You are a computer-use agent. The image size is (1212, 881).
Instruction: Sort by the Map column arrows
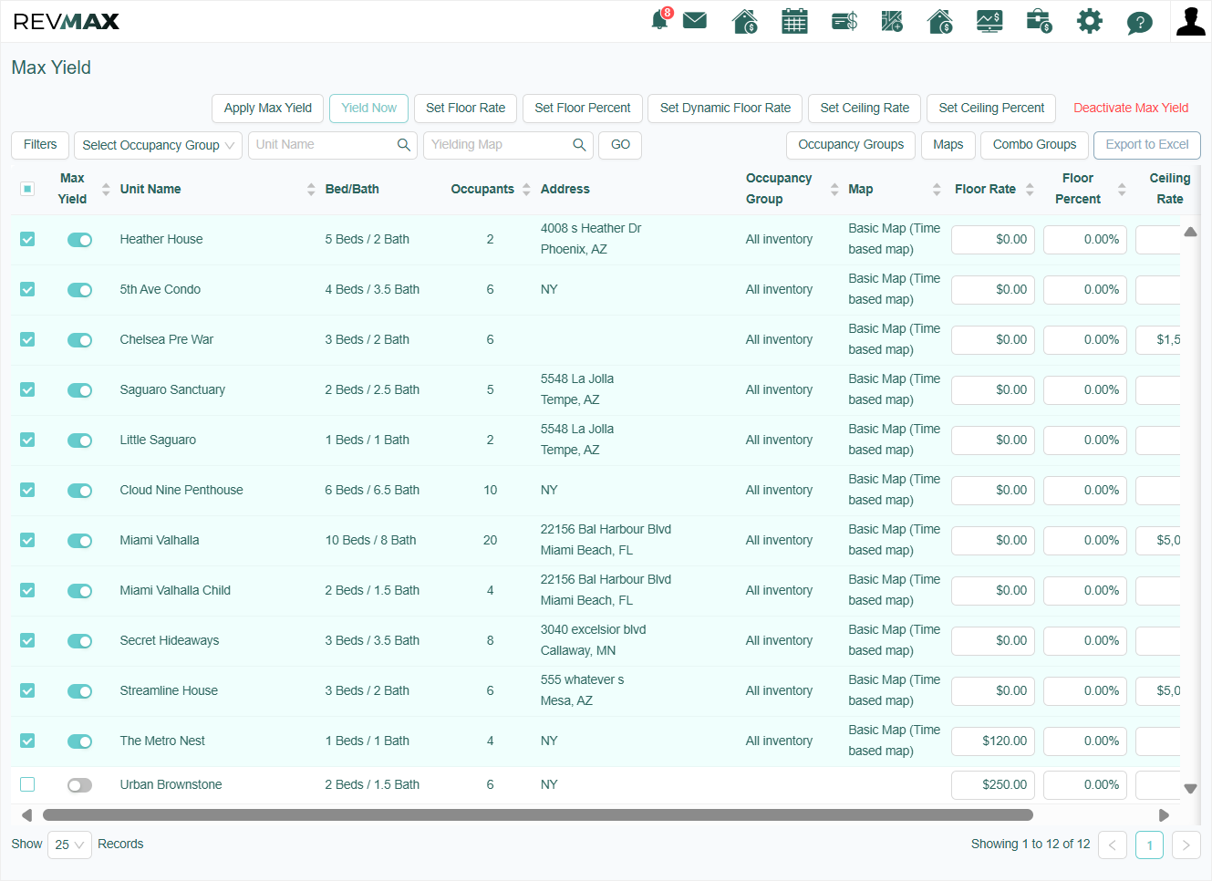937,189
